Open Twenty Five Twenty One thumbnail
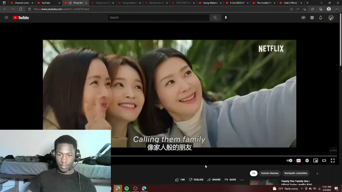 264,182
